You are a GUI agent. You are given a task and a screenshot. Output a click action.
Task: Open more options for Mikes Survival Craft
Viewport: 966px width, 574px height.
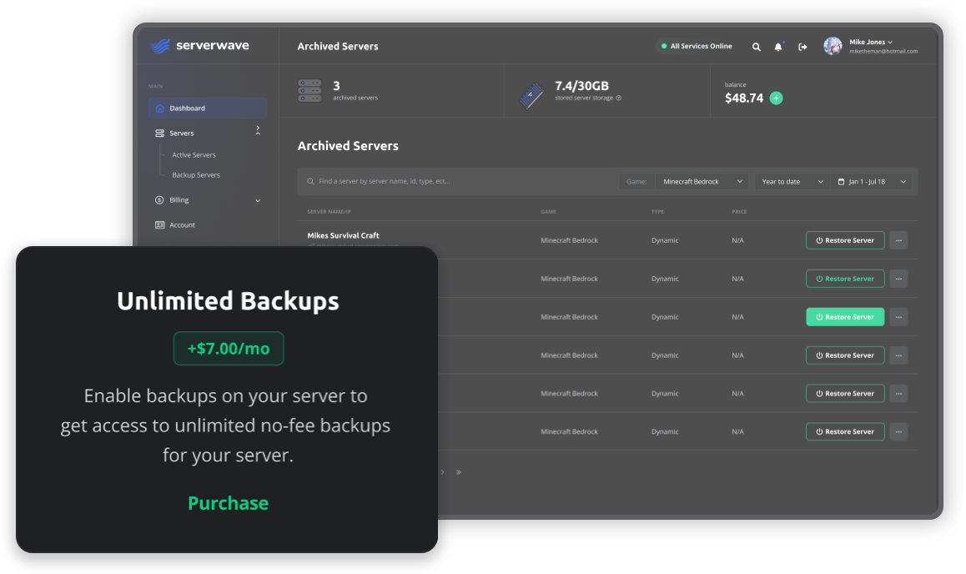898,240
